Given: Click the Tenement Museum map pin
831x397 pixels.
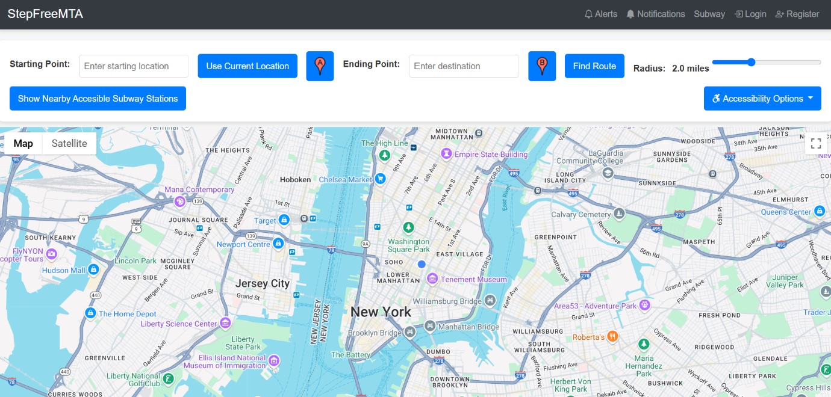Looking at the screenshot, I should (432, 279).
